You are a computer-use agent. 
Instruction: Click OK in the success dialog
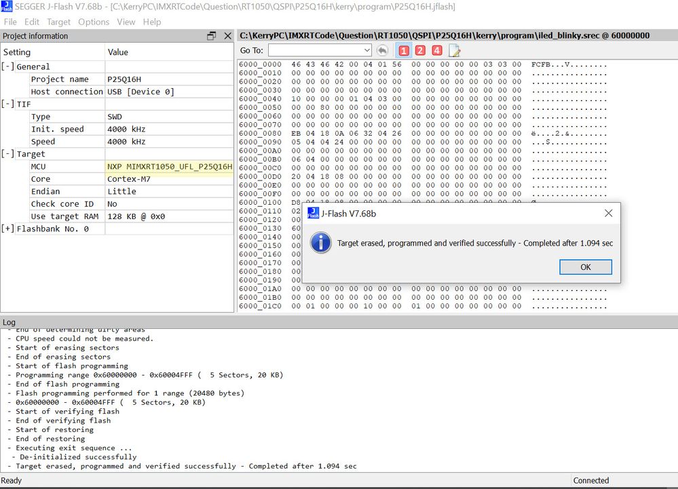click(586, 267)
